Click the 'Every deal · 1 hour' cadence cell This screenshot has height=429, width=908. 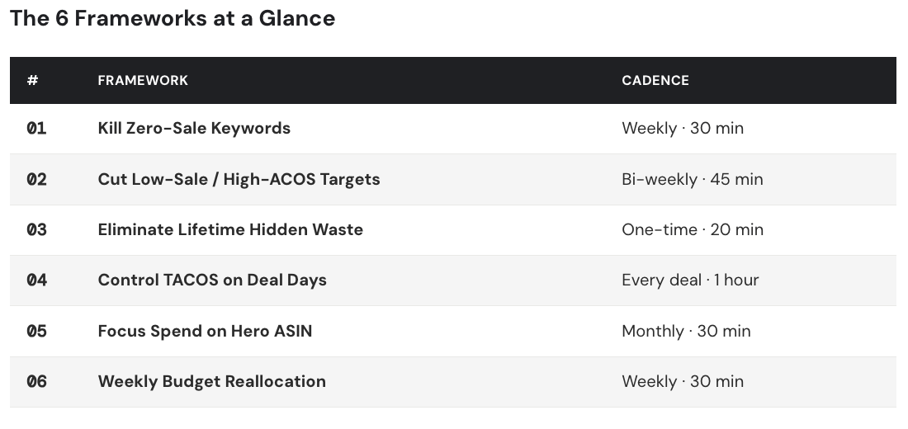[x=690, y=280]
